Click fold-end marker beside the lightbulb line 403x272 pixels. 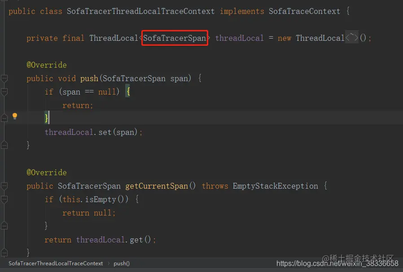coord(4,118)
